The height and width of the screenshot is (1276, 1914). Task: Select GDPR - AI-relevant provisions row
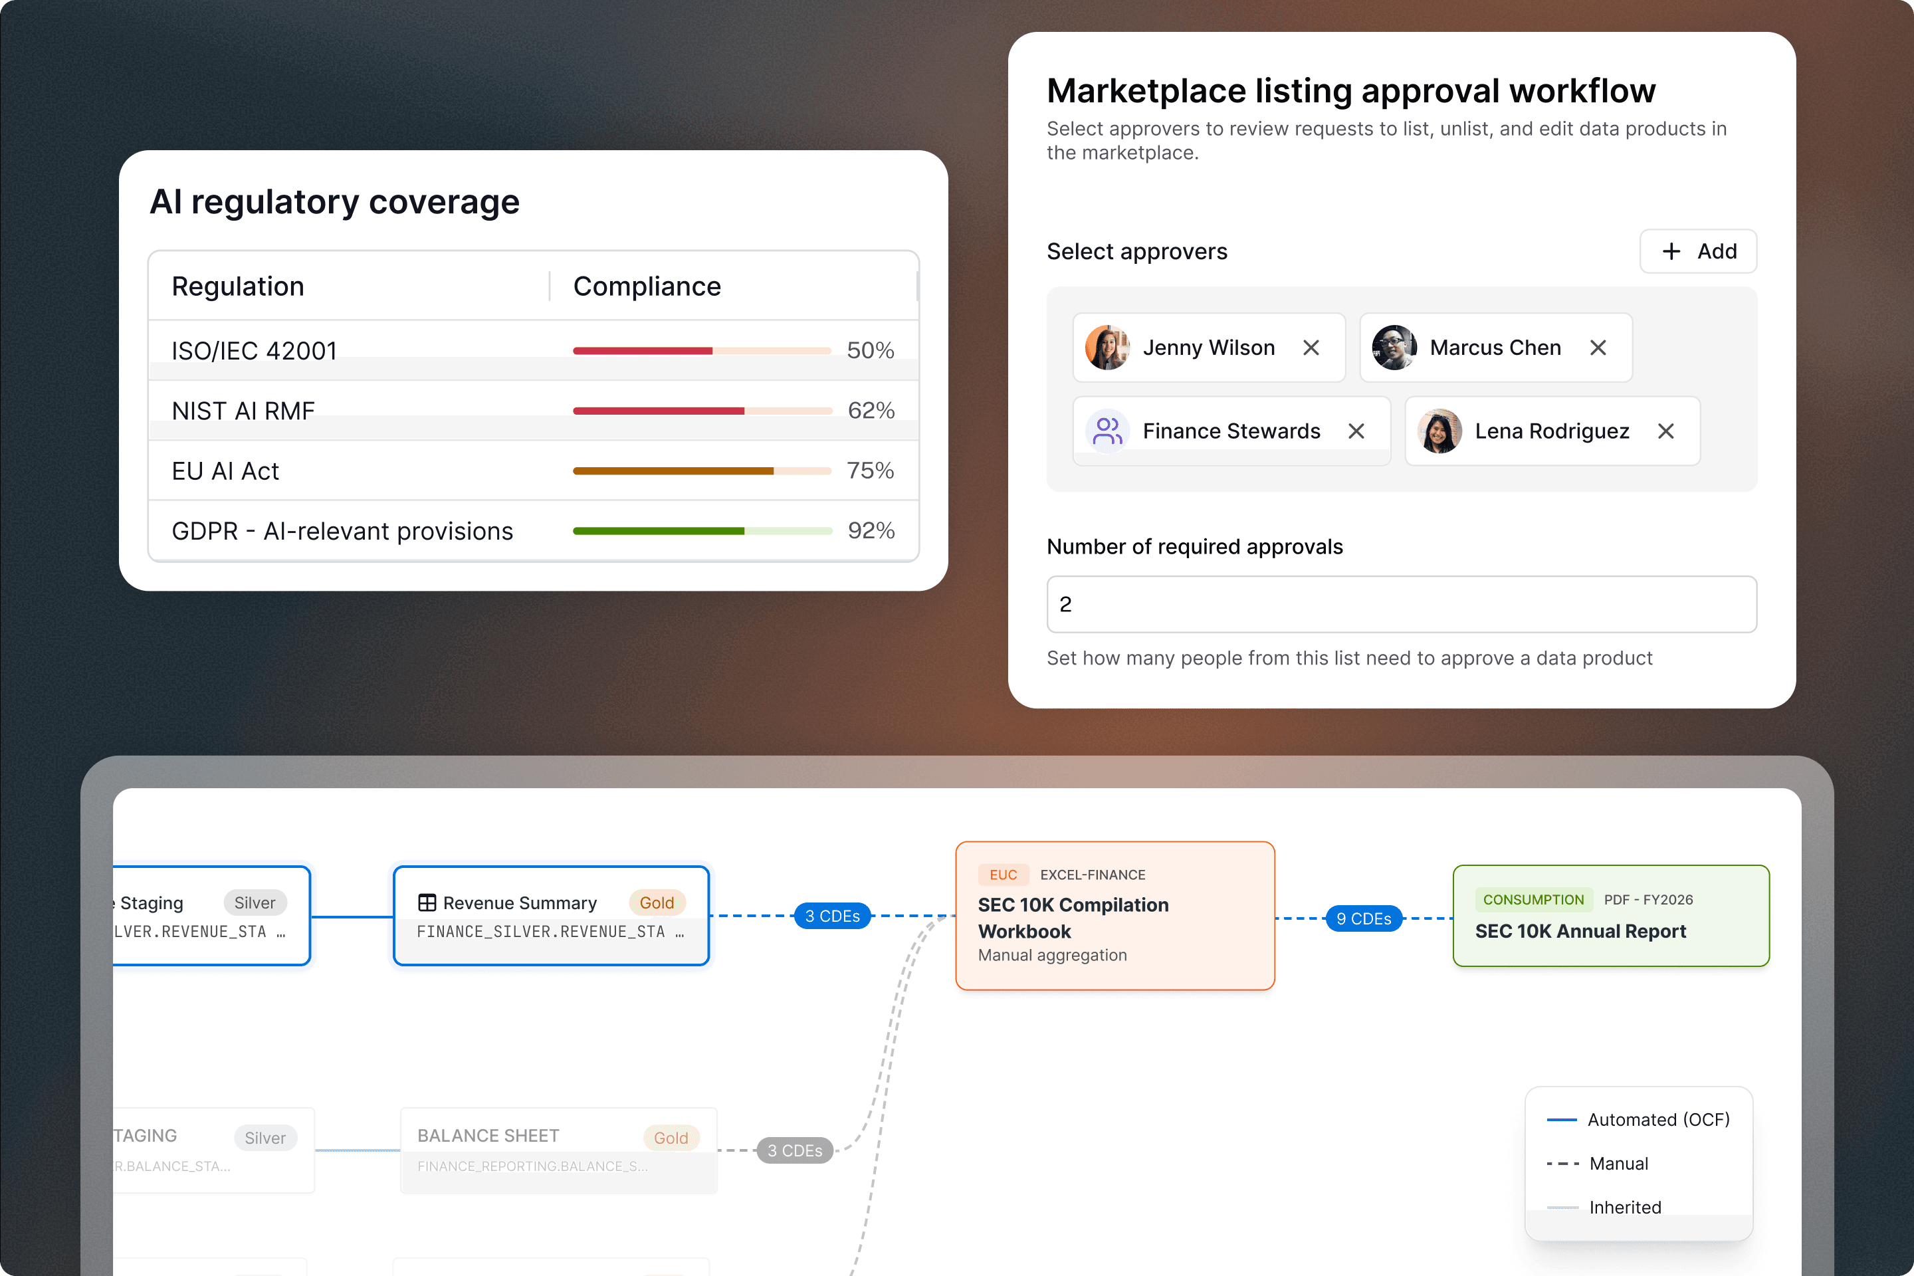(534, 530)
